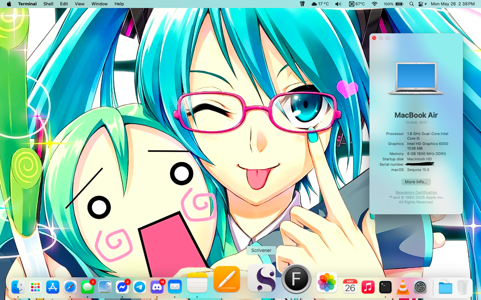Open Safari compass icon in the Dock
This screenshot has height=300, width=481.
70,287
